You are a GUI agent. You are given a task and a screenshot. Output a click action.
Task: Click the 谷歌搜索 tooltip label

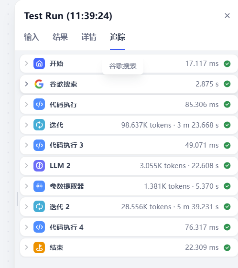tap(123, 66)
